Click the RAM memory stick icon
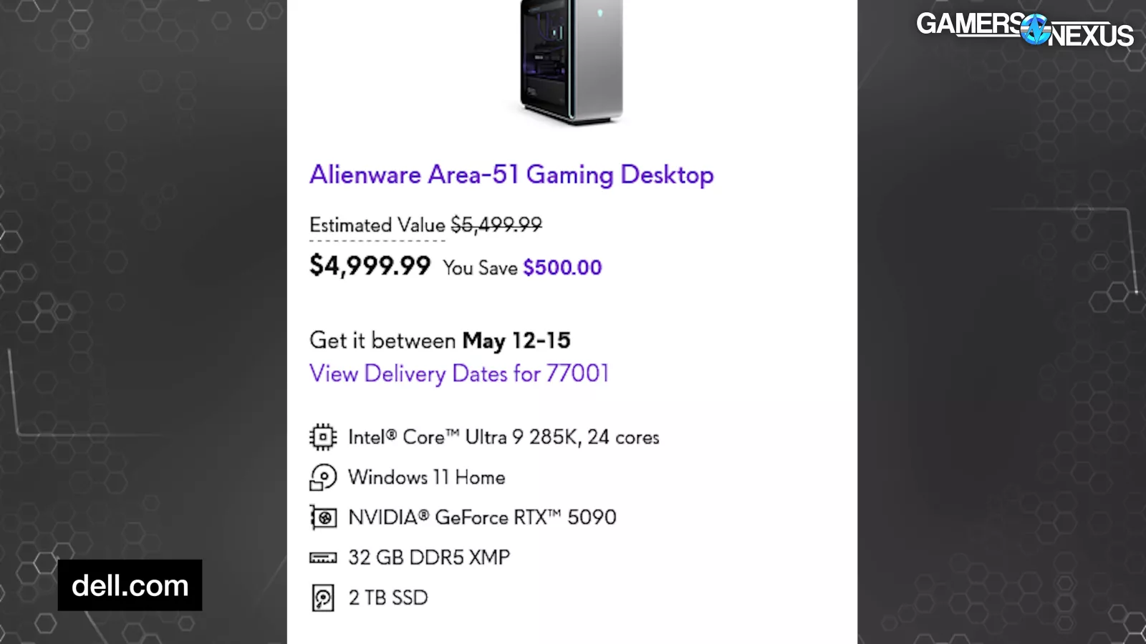This screenshot has width=1146, height=644. [x=323, y=557]
